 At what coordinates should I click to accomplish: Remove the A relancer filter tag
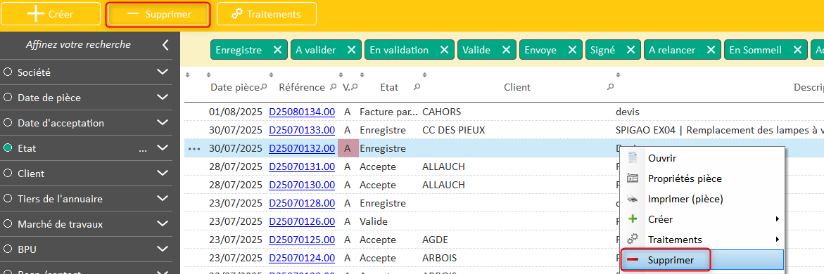click(711, 50)
